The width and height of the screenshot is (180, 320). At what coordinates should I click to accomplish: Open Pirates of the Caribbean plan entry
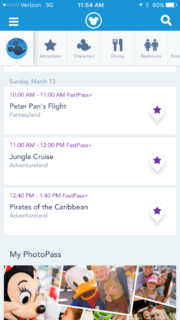[x=90, y=211]
